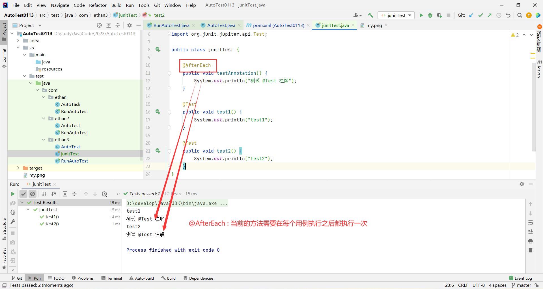
Task: Switch to pom.xml editor tab
Action: [x=278, y=25]
